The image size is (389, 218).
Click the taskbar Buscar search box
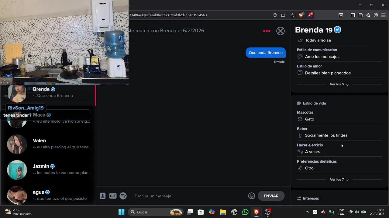pos(156,212)
